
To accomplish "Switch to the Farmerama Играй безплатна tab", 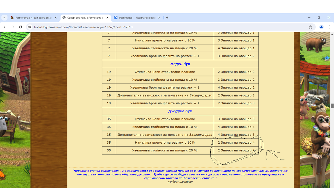I will point(34,18).
